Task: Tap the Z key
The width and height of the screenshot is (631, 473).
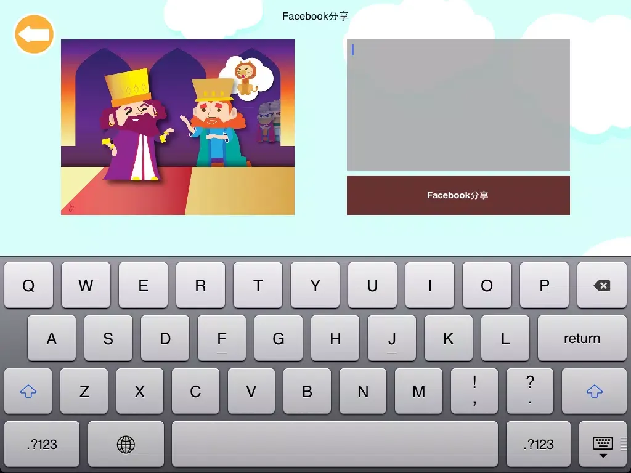Action: coord(84,391)
